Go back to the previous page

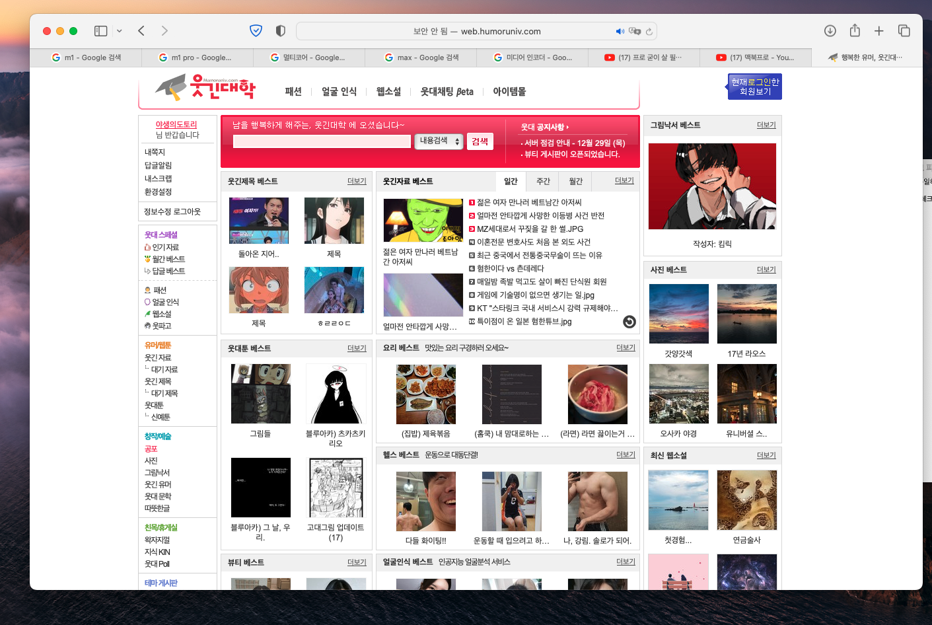(x=141, y=31)
